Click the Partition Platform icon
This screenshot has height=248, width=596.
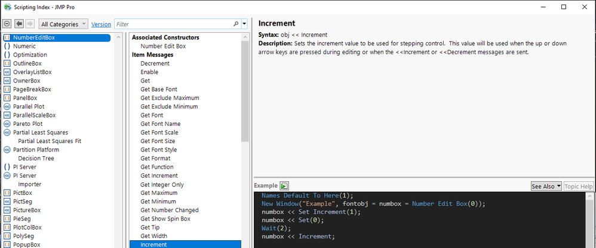[7, 150]
